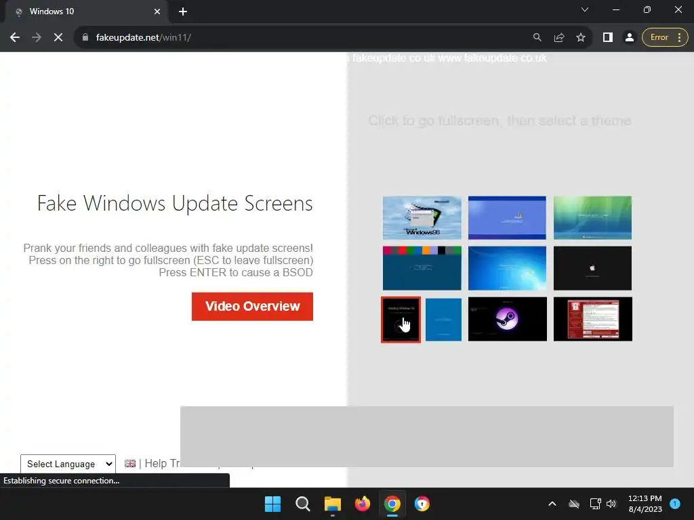694x520 pixels.
Task: Open the shield app in taskbar
Action: (x=422, y=504)
